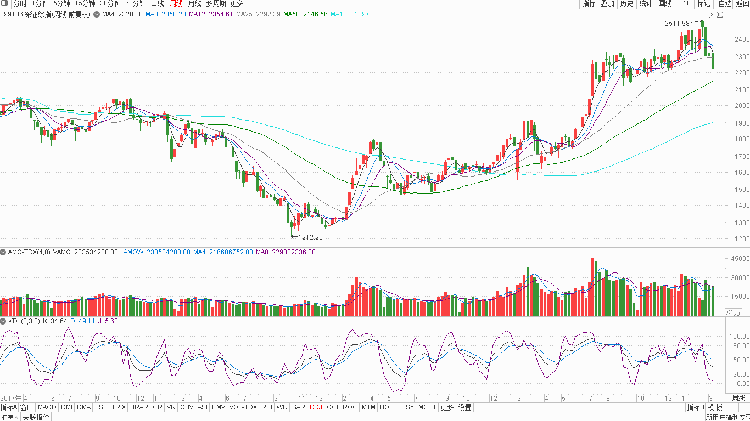Switch to 日线 daily chart

tap(157, 3)
